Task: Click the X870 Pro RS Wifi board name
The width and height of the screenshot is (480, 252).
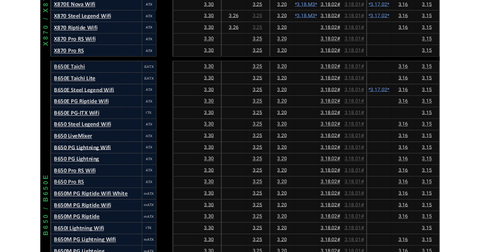Action: tap(75, 39)
